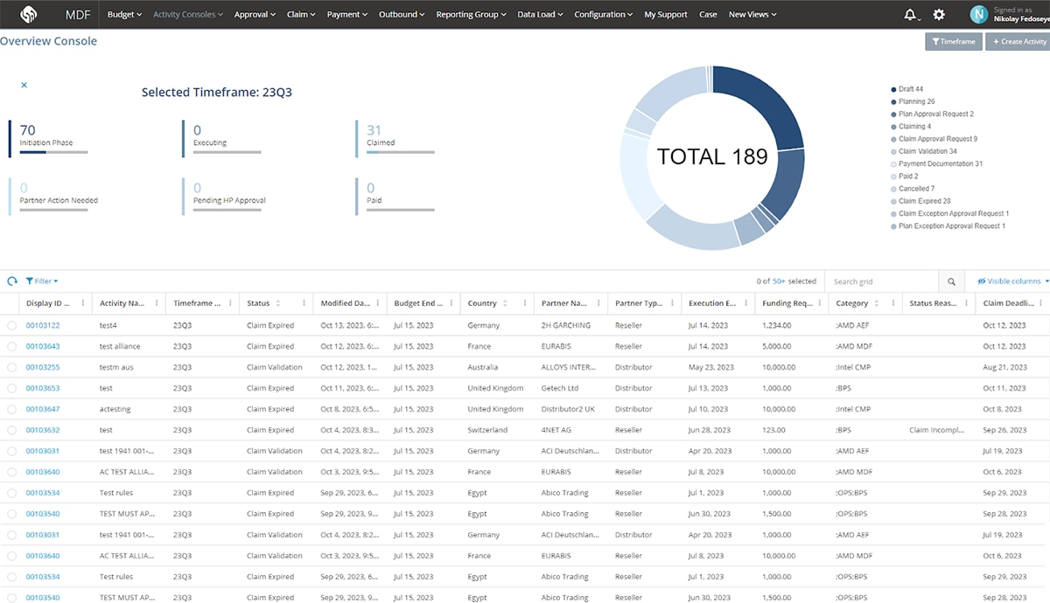Expand the Budget menu dropdown

tap(124, 15)
